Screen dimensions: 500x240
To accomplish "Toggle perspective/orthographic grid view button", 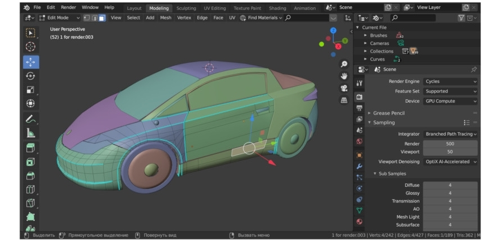I will 344,100.
